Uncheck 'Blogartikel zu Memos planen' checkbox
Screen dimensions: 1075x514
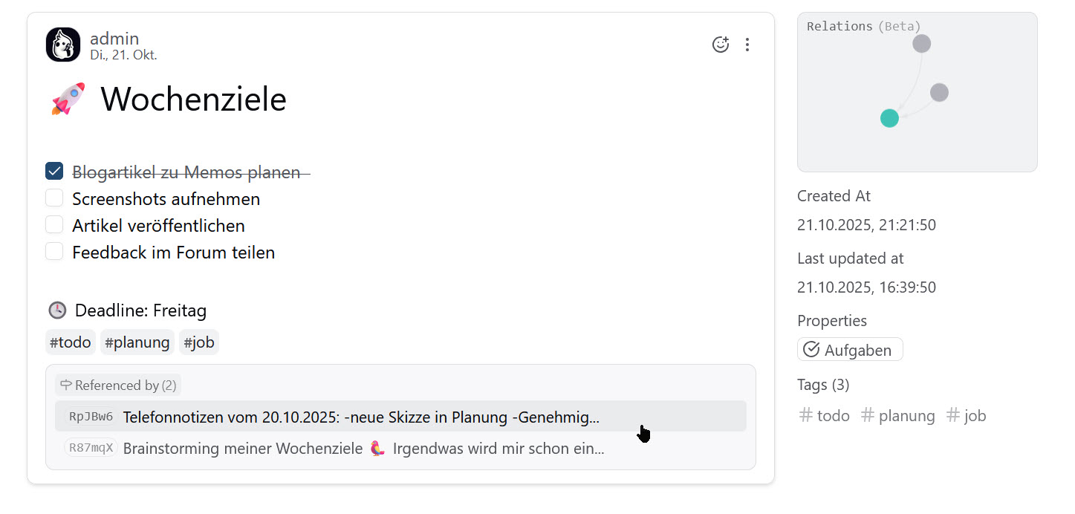(54, 172)
